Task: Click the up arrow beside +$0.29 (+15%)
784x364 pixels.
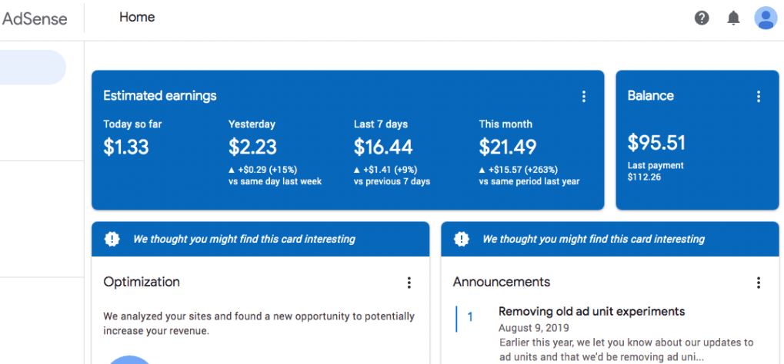Action: click(232, 170)
